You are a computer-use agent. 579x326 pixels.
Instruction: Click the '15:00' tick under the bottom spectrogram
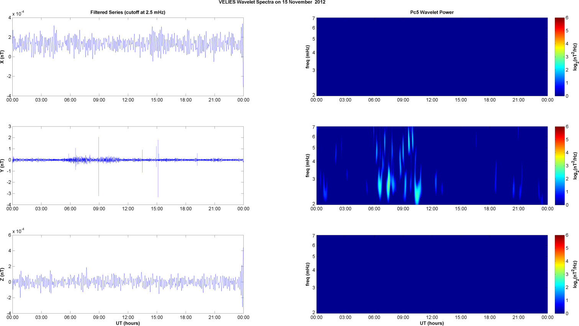(461, 317)
